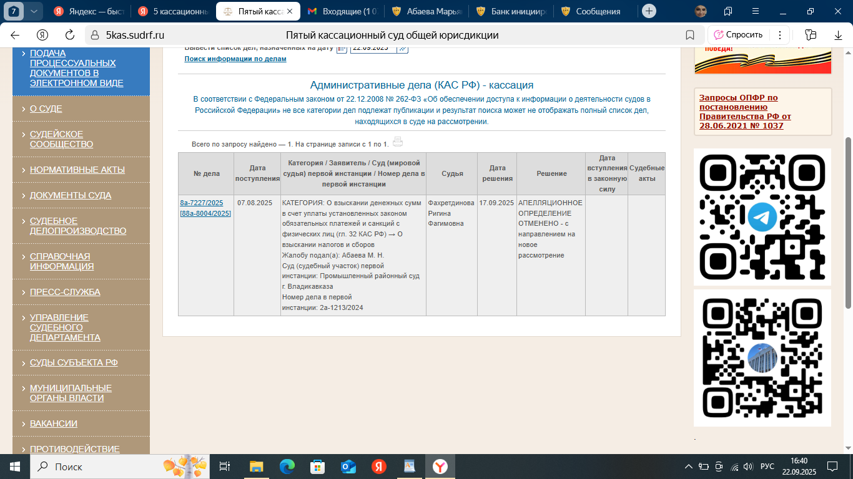Open browser downloads via arrow icon
Screen dimensions: 853x479
839,35
